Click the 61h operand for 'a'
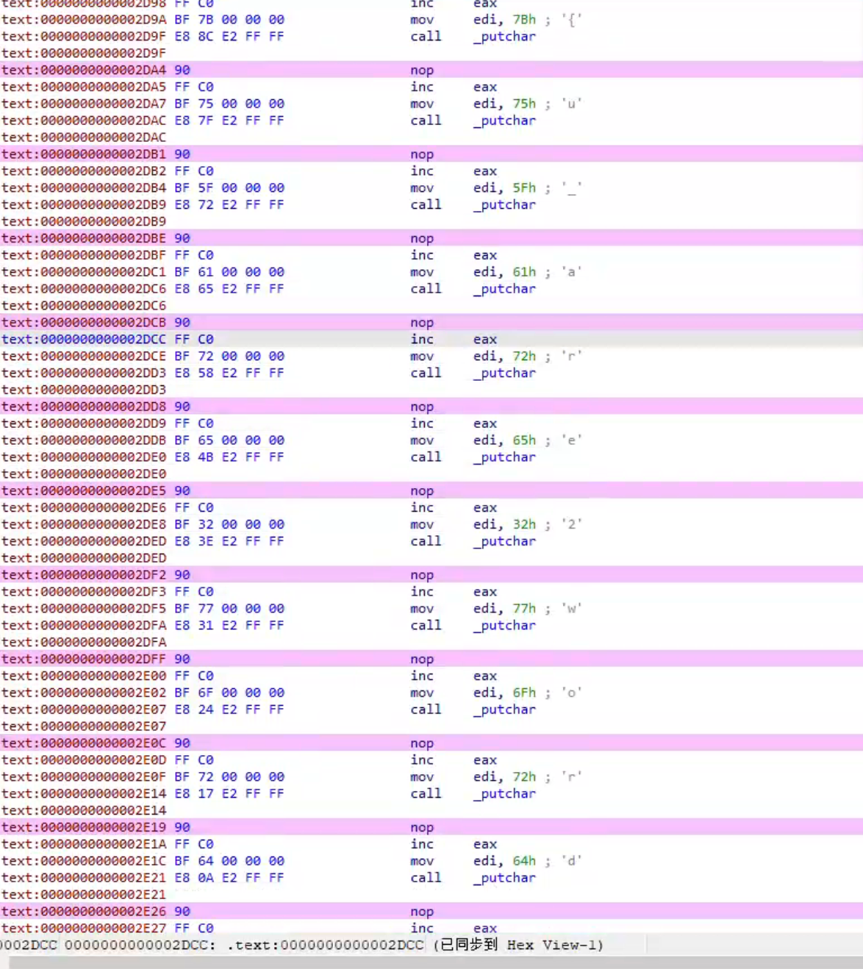Image resolution: width=863 pixels, height=969 pixels. [x=524, y=272]
